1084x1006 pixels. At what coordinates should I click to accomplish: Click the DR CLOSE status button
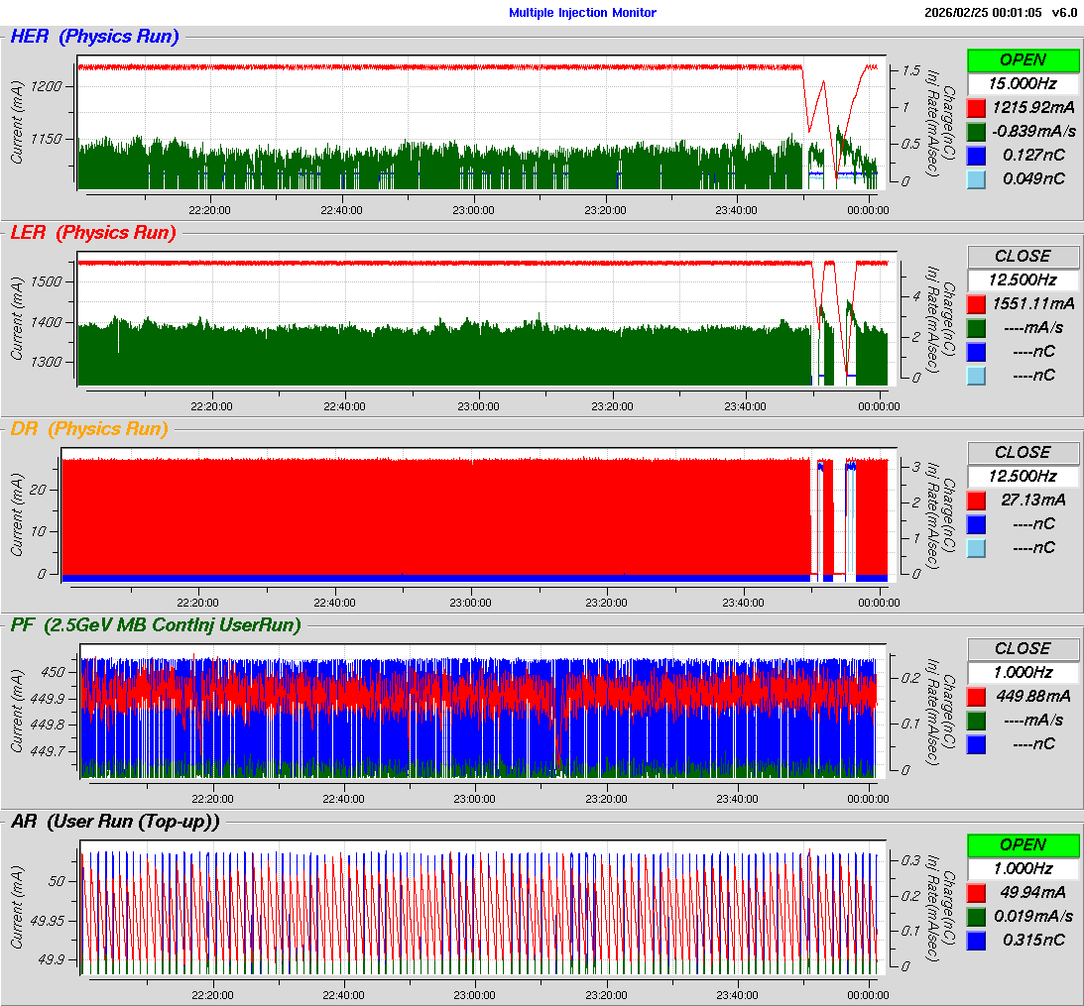1023,452
